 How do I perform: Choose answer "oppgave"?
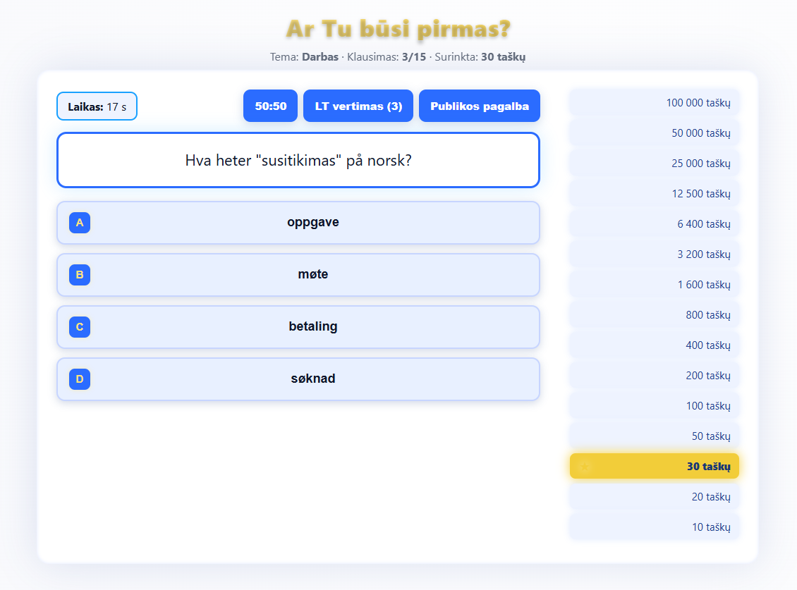click(x=312, y=223)
